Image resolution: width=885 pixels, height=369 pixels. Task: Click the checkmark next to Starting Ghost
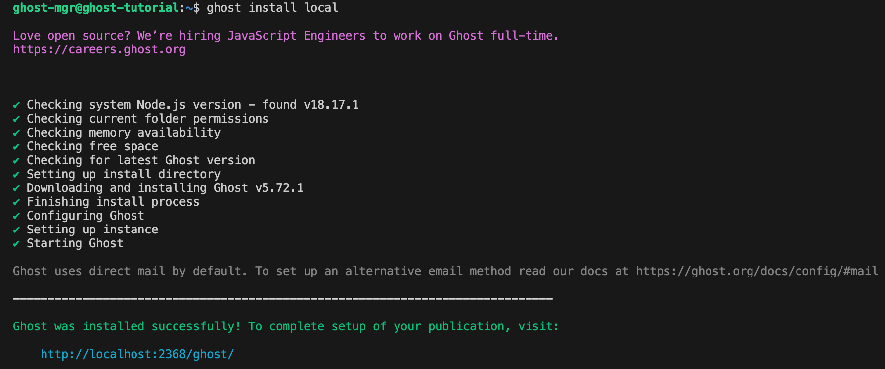[16, 244]
